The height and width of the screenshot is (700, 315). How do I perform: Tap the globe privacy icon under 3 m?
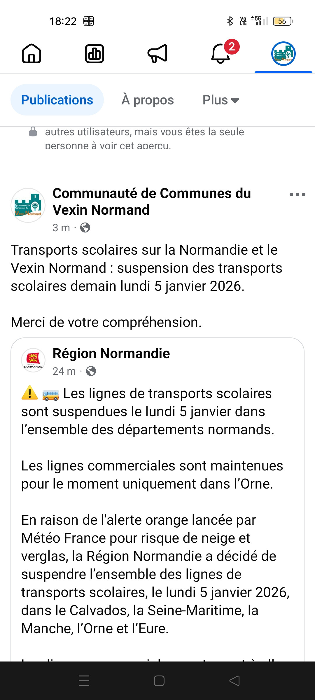pyautogui.click(x=85, y=228)
